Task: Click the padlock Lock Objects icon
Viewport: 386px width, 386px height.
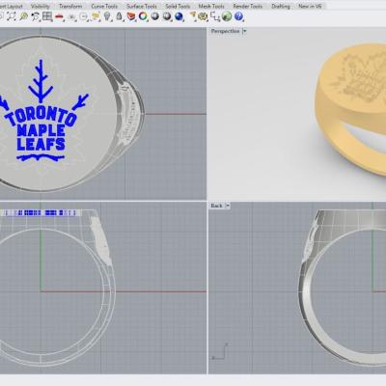Action: click(119, 16)
